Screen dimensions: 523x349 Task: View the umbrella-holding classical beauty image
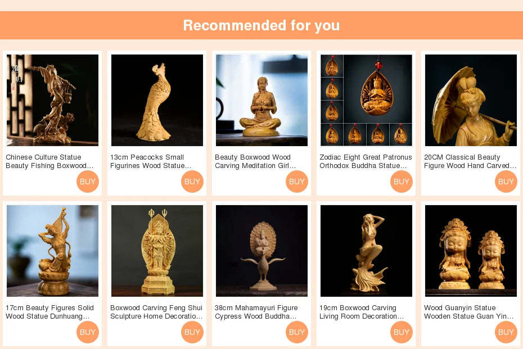point(471,101)
